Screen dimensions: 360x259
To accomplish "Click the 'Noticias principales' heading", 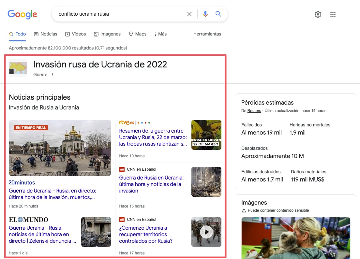I will [39, 97].
